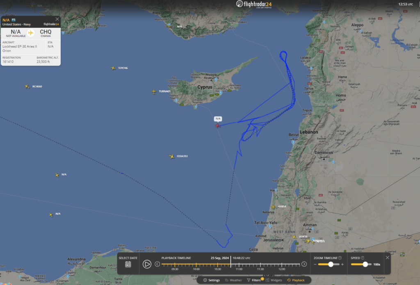Click Zoom Timeline help question mark
Image resolution: width=420 pixels, height=285 pixels.
340,258
